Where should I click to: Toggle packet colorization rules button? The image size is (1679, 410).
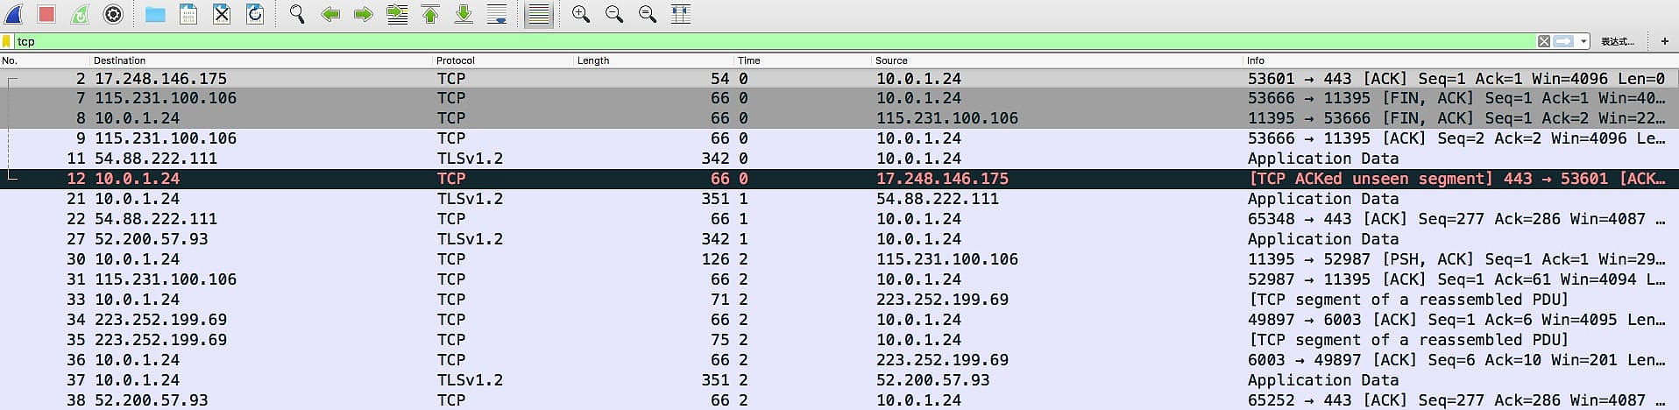click(x=539, y=14)
